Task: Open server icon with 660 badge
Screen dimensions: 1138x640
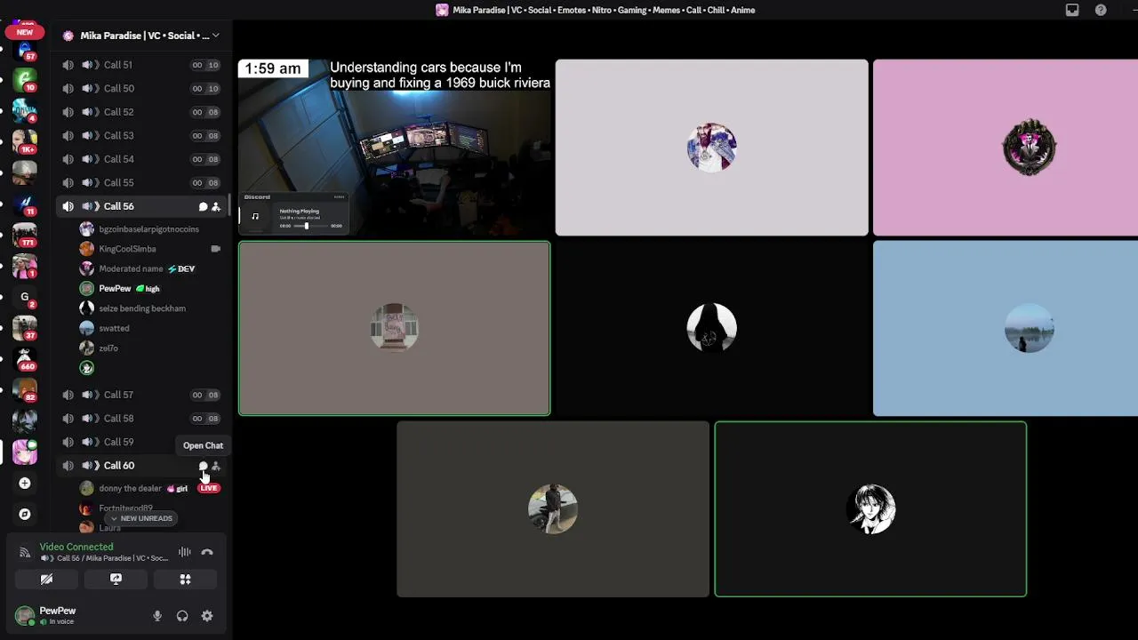Action: click(x=25, y=359)
